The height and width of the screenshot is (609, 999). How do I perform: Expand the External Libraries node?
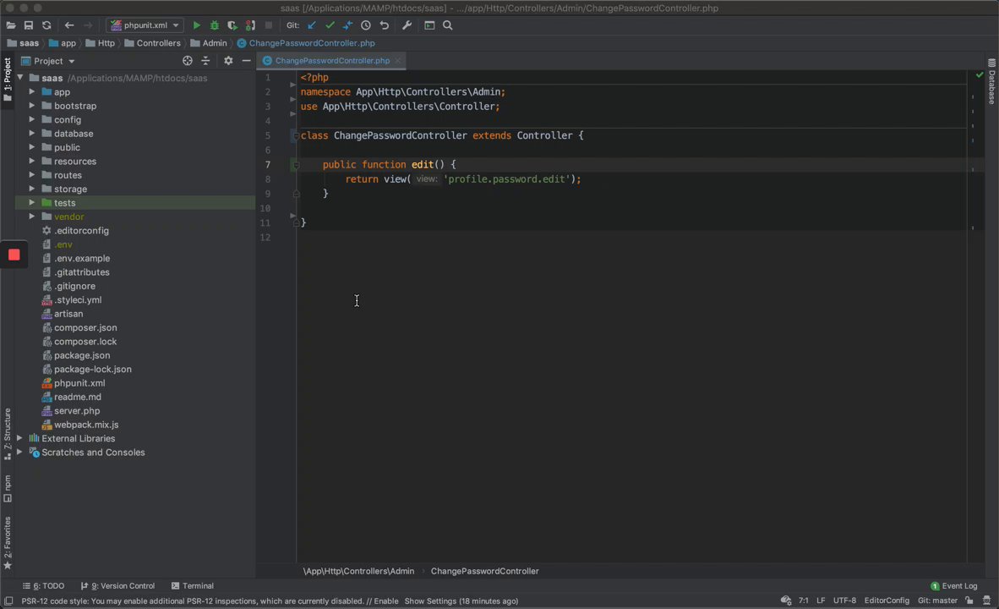(19, 438)
